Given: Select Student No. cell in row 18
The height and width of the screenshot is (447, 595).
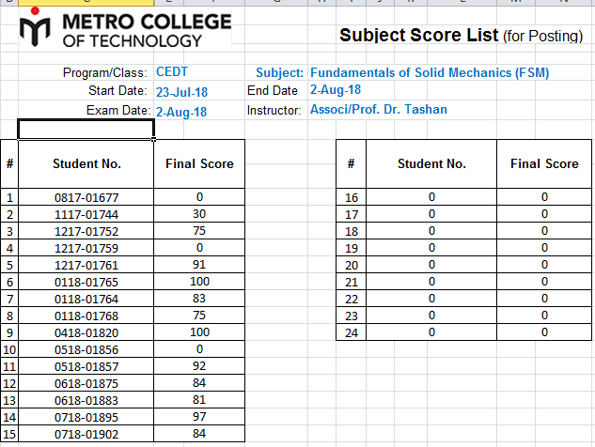Looking at the screenshot, I should click(x=431, y=231).
